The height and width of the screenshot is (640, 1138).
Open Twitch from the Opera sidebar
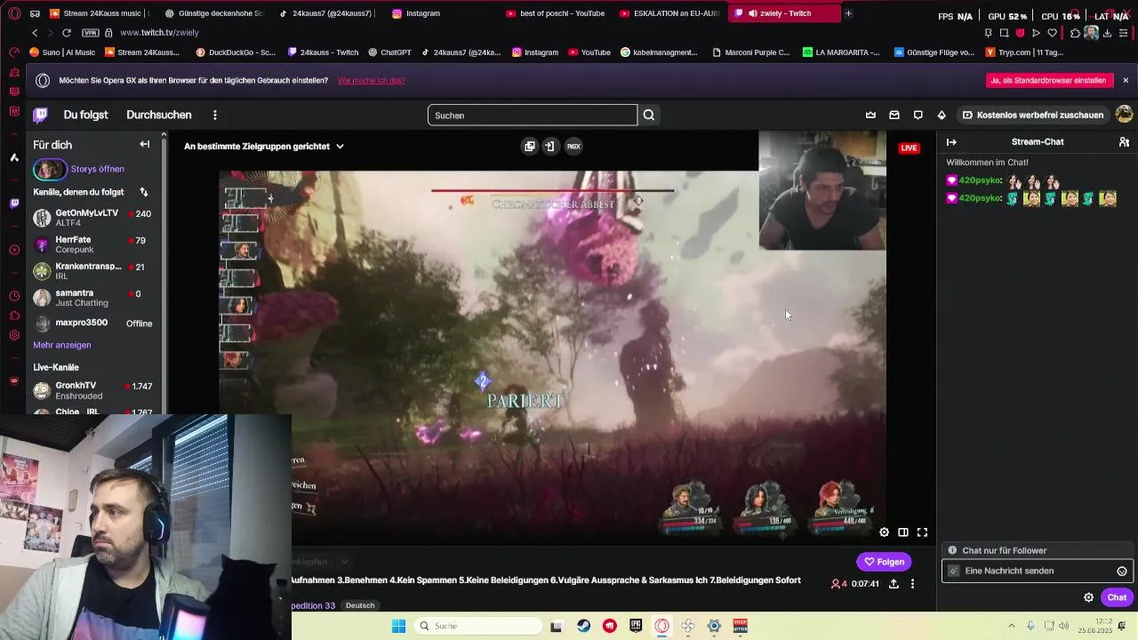point(14,204)
